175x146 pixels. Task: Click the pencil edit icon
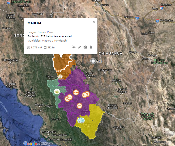(79, 47)
